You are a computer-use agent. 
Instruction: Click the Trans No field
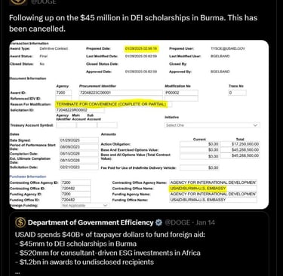click(237, 93)
